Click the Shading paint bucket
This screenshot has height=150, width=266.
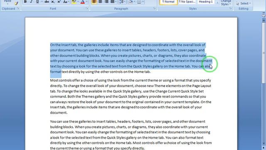point(131,2)
